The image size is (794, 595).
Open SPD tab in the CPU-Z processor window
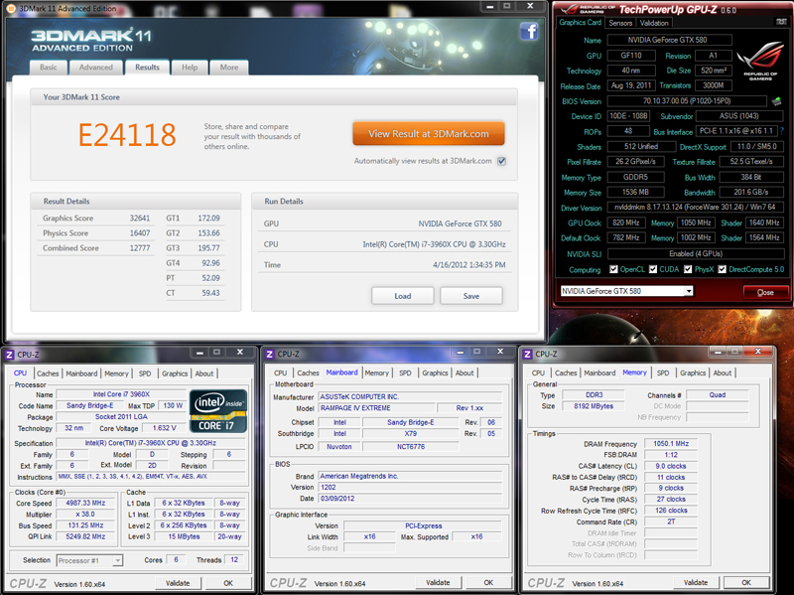point(145,373)
